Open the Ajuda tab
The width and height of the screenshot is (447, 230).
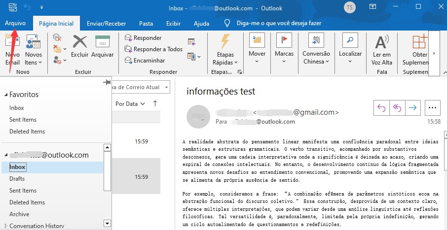pos(201,24)
